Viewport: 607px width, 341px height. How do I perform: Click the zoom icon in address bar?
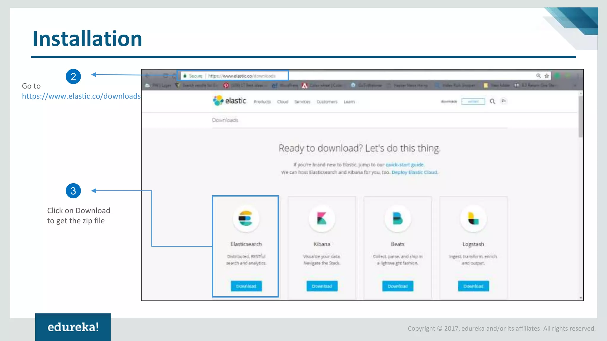[x=539, y=76]
